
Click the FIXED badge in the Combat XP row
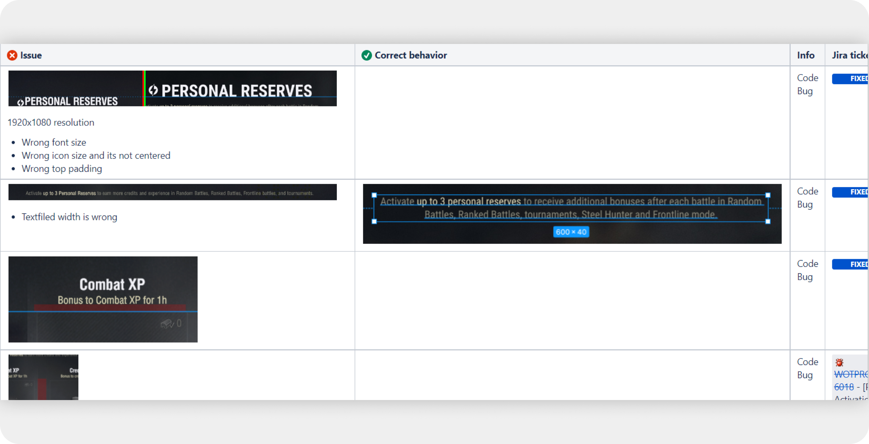pyautogui.click(x=850, y=264)
